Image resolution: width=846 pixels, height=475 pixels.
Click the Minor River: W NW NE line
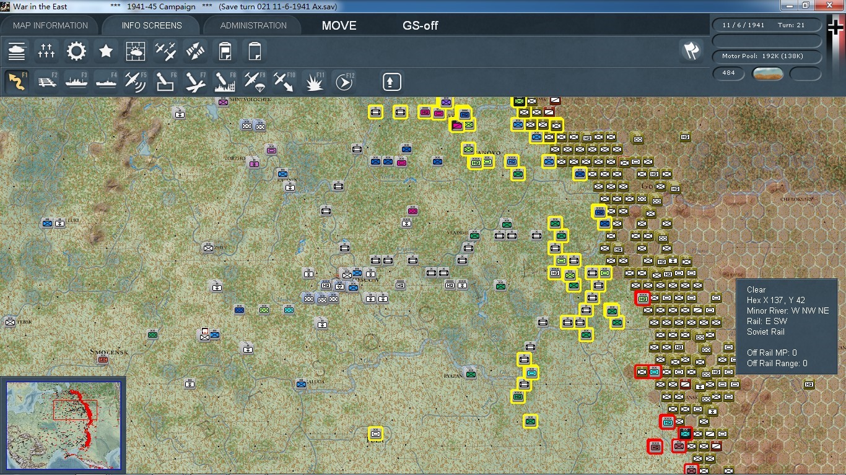pos(788,310)
